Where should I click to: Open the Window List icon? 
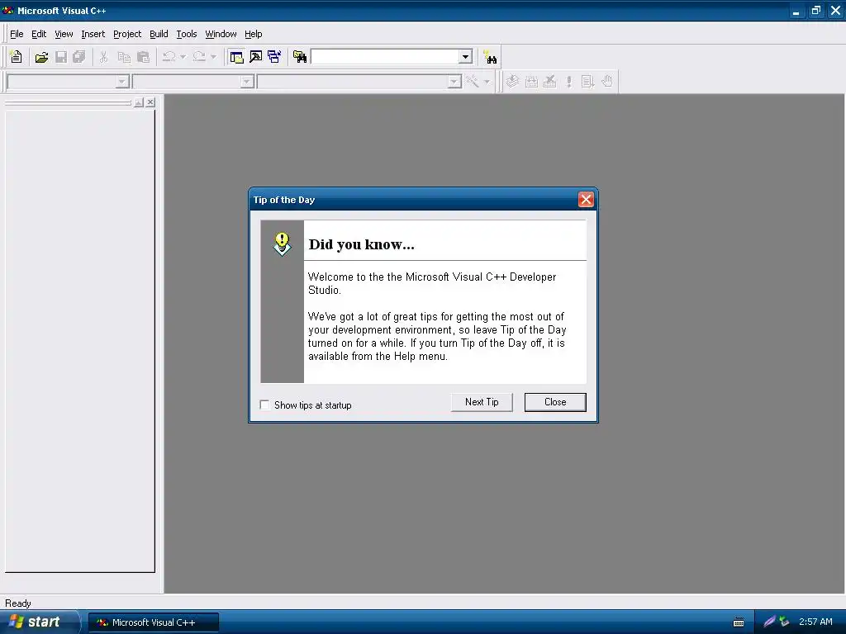[x=274, y=57]
